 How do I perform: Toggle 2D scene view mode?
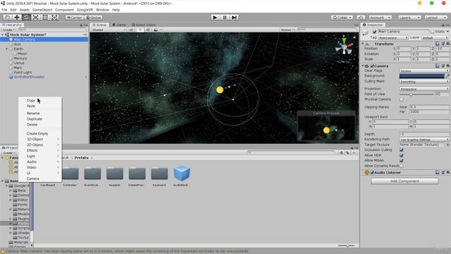(131, 30)
